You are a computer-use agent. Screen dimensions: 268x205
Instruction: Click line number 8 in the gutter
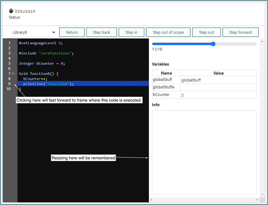(10, 79)
